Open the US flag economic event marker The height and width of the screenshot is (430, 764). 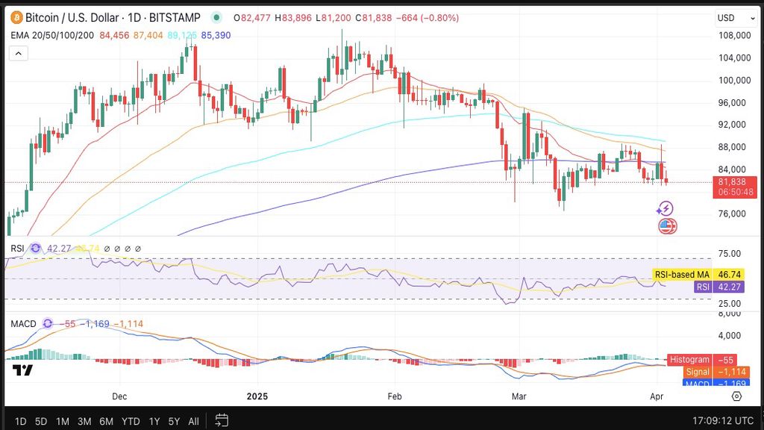[667, 225]
